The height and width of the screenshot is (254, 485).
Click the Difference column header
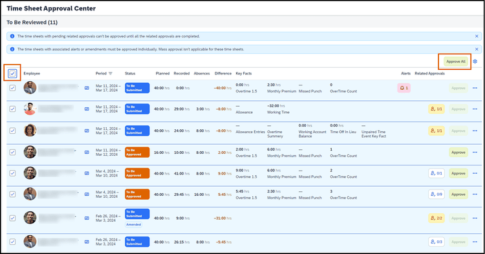(x=223, y=74)
